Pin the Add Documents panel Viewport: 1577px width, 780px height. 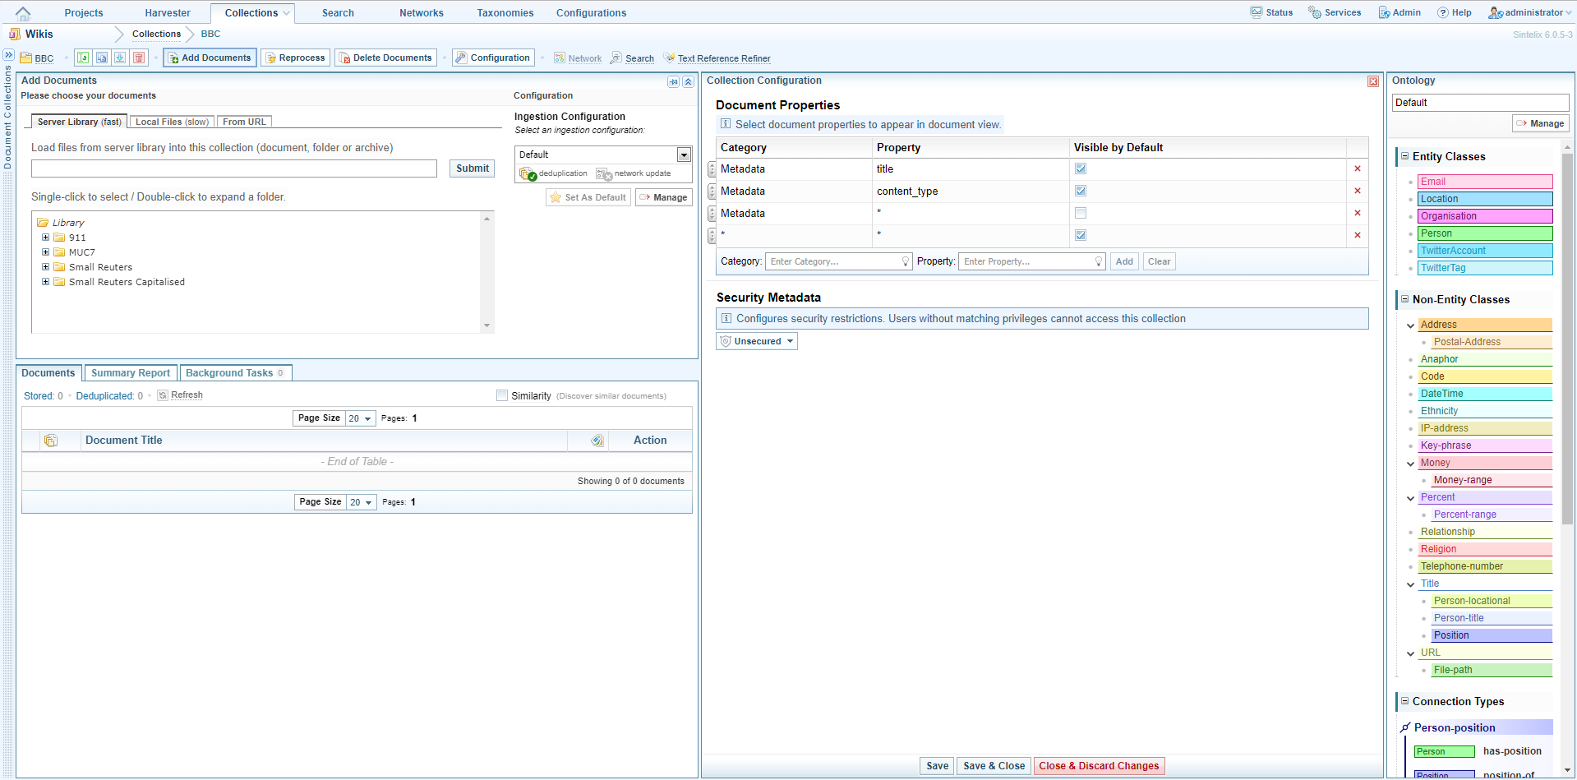673,81
